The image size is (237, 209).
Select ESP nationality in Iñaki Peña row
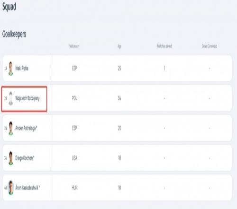(x=74, y=68)
